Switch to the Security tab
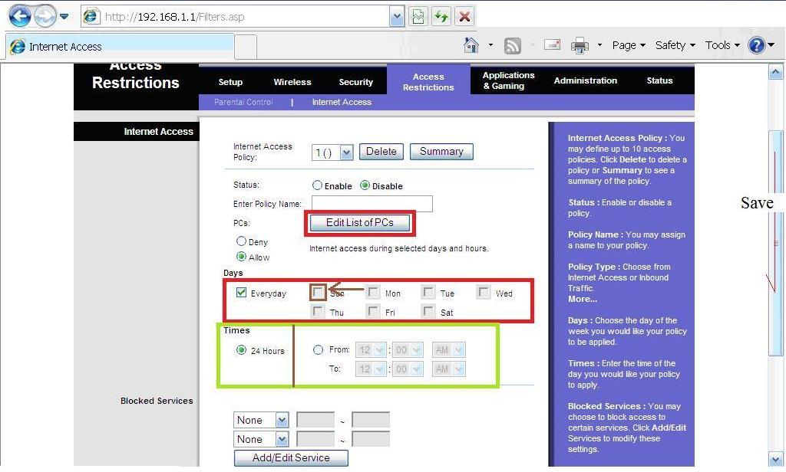The height and width of the screenshot is (472, 786). 356,82
